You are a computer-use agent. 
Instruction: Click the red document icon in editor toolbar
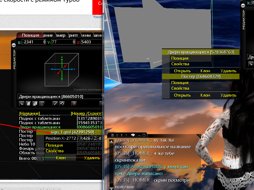coord(75,103)
